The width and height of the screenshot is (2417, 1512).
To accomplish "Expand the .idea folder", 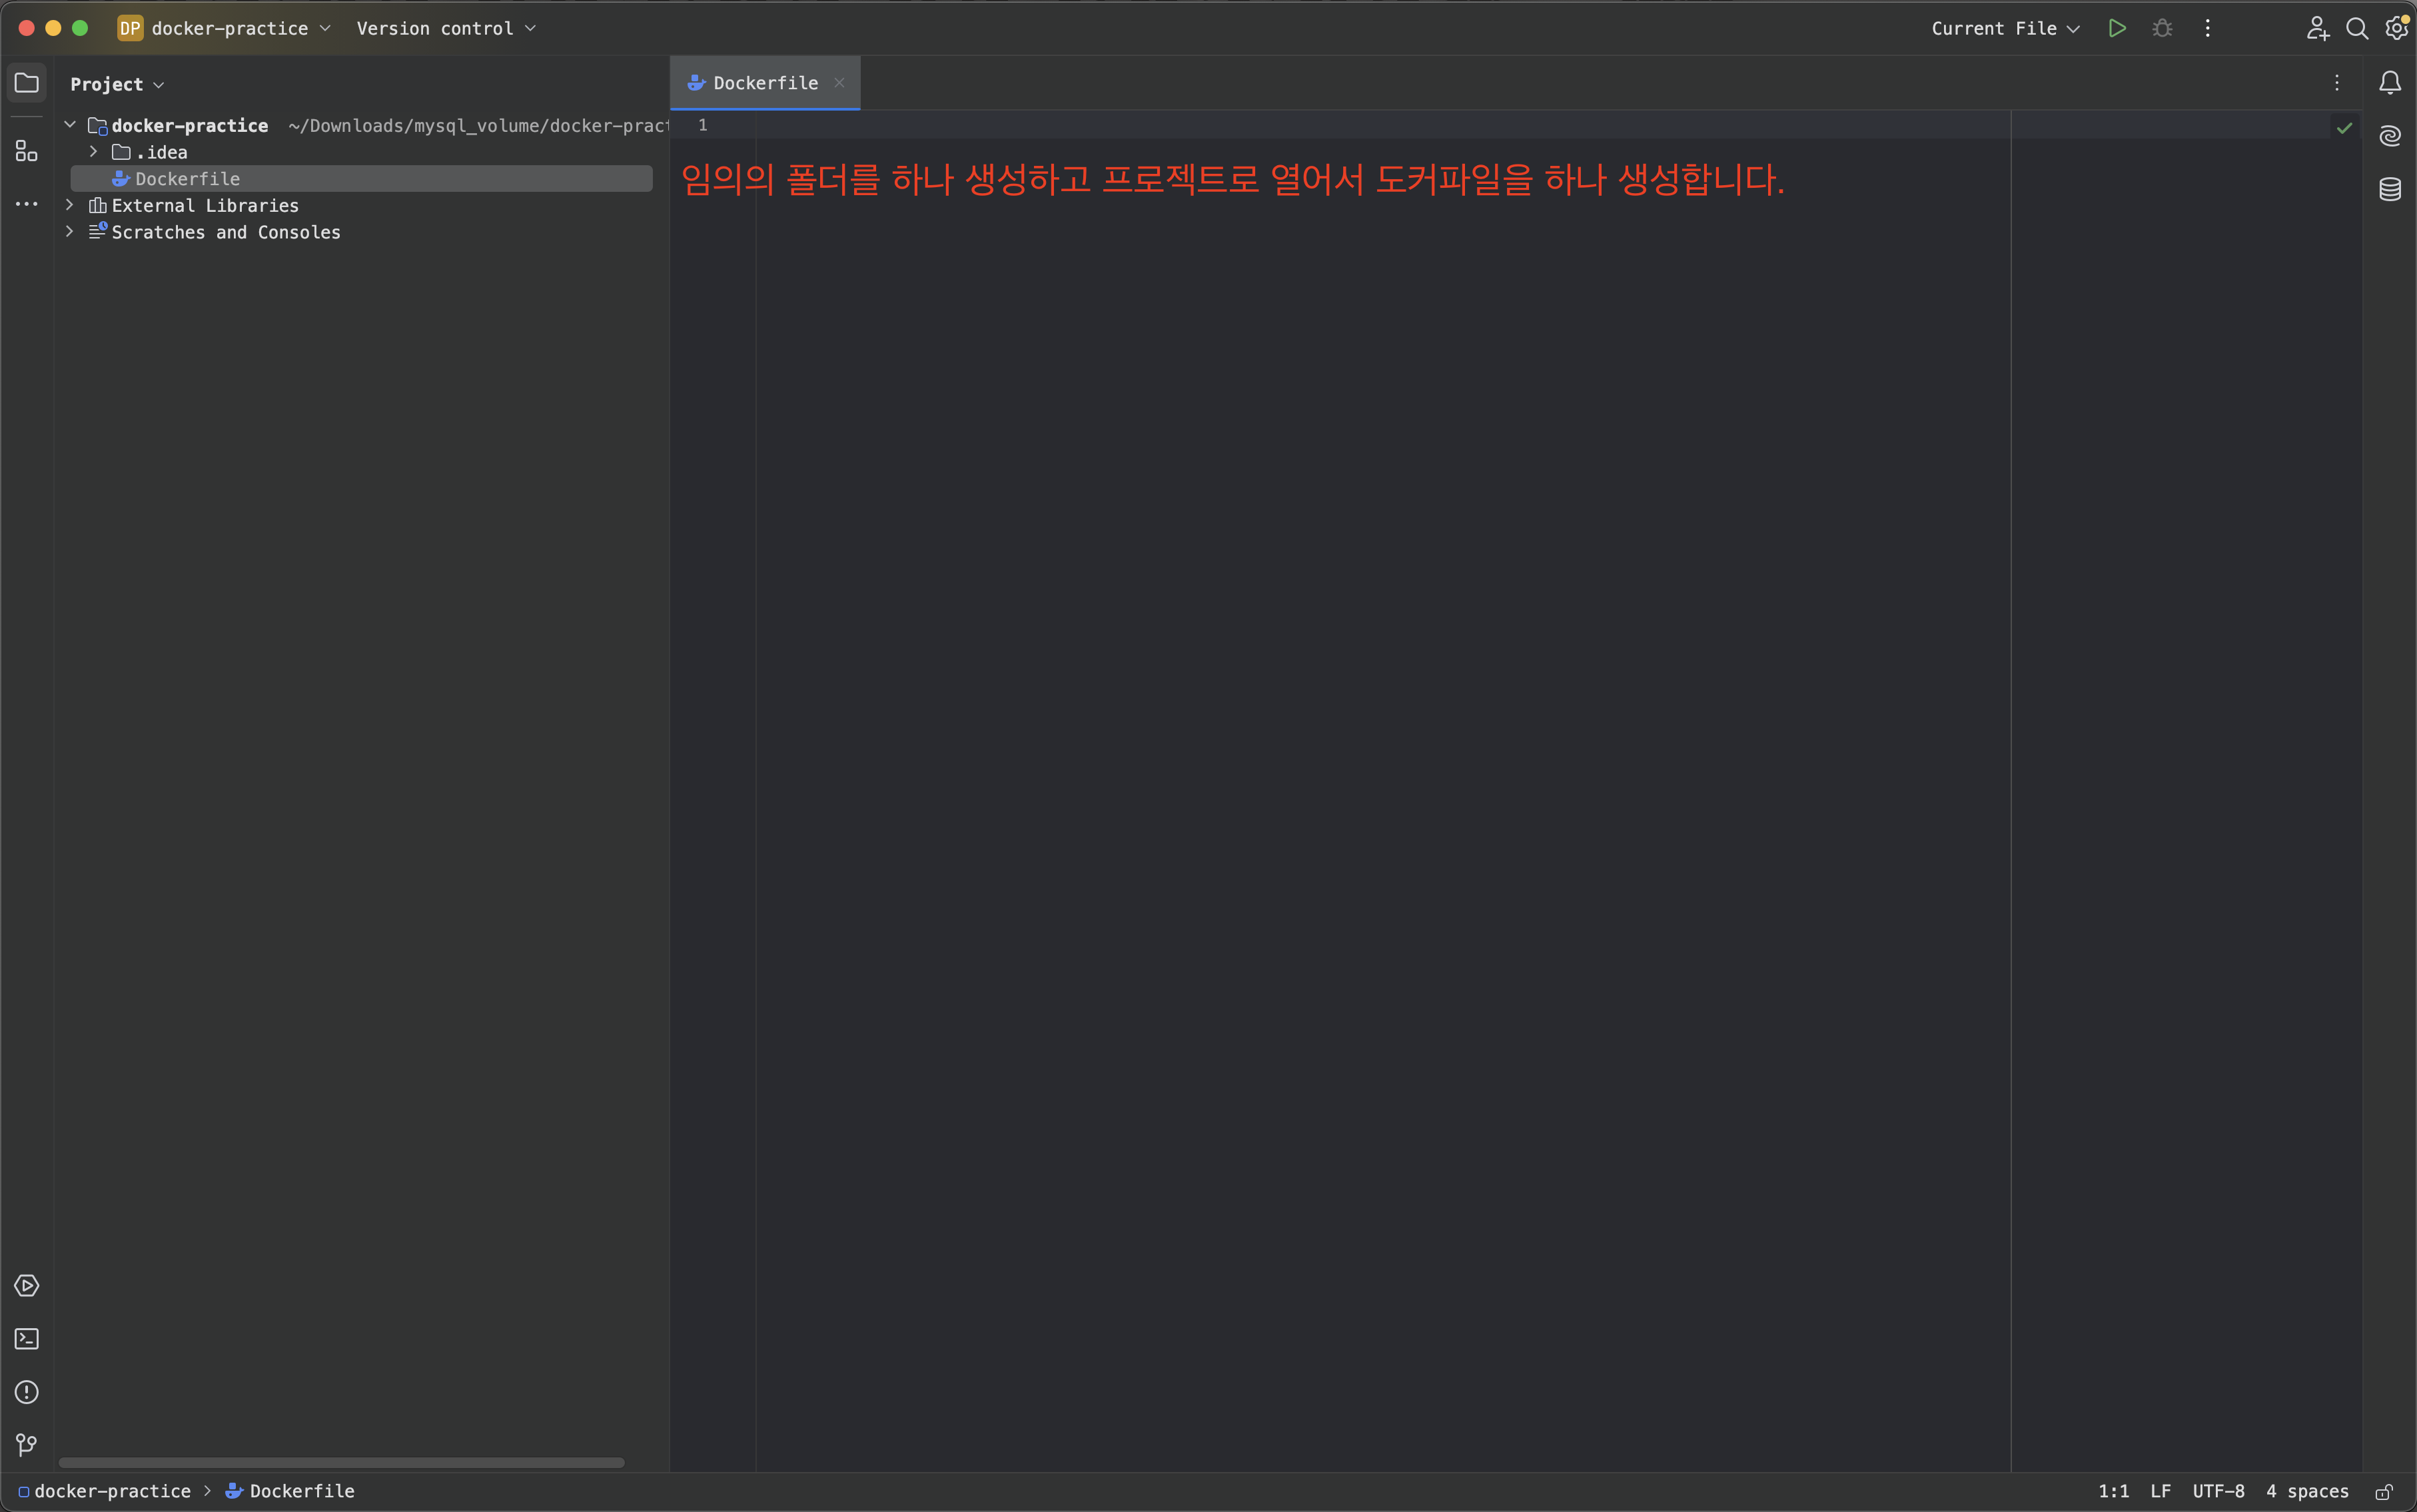I will [x=93, y=152].
